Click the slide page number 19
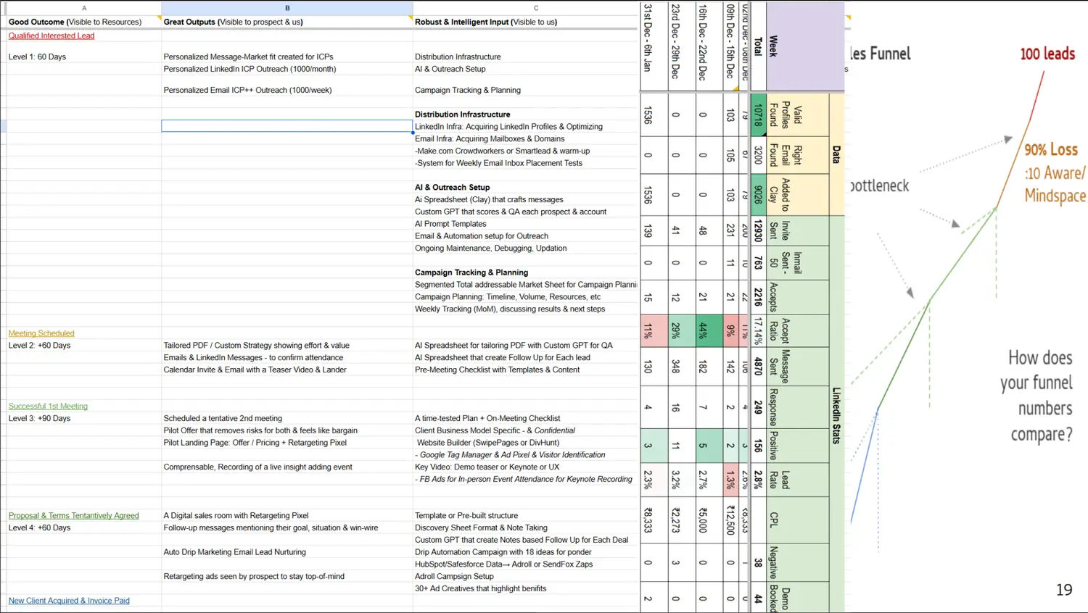Image resolution: width=1088 pixels, height=613 pixels. [1063, 590]
